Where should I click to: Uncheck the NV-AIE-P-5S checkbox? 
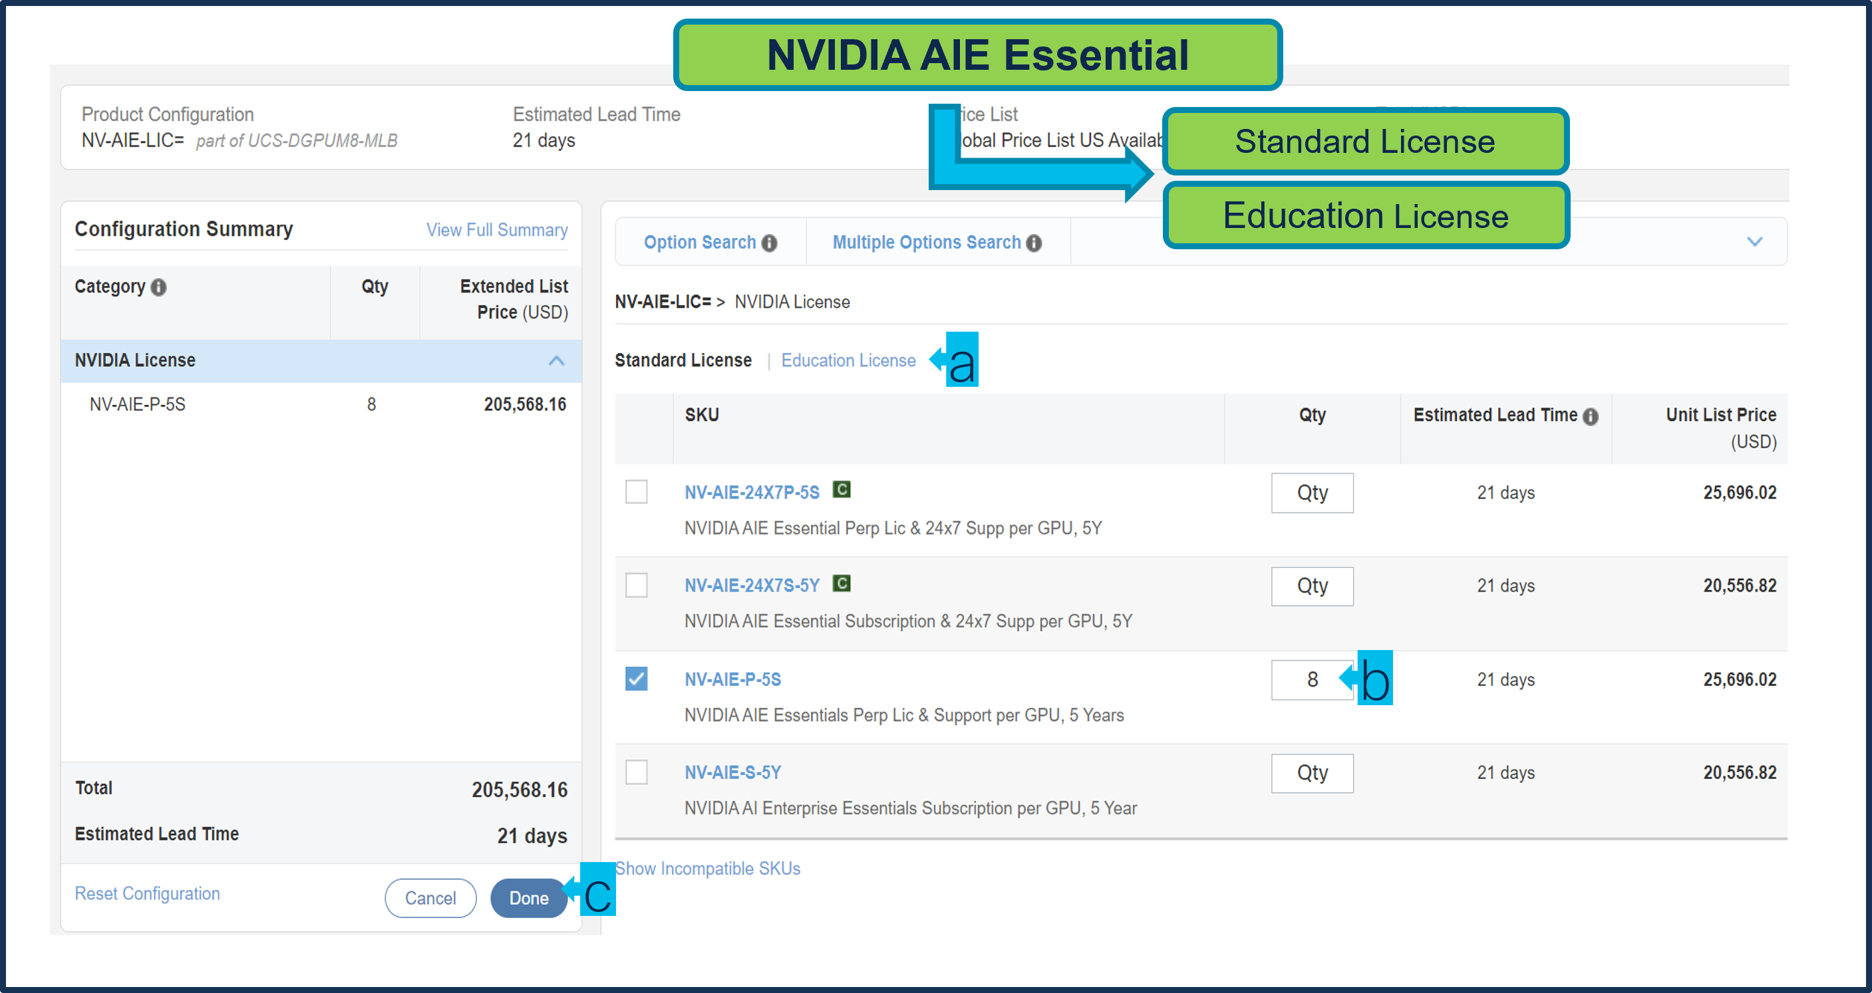[x=636, y=679]
